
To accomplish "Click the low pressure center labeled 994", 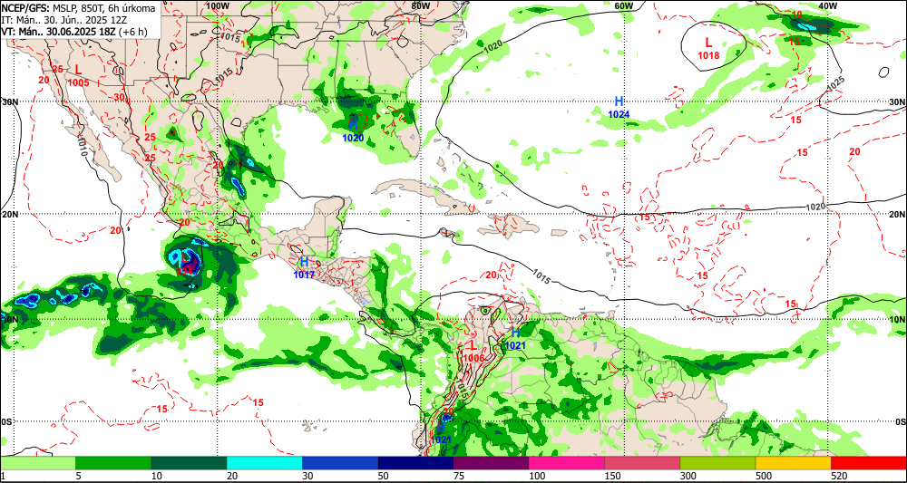I will (185, 264).
